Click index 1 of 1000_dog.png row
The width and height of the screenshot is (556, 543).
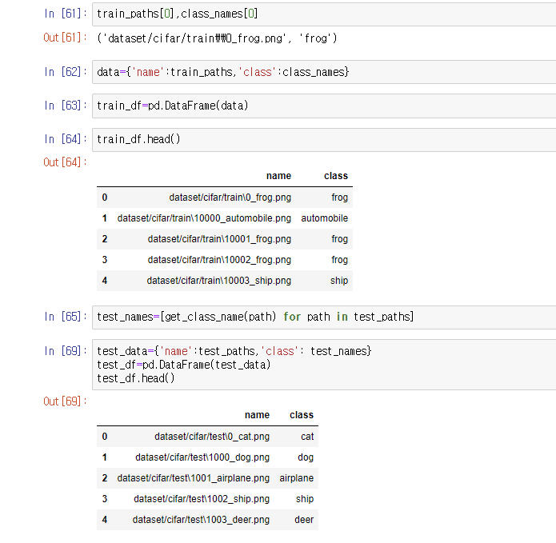click(x=105, y=457)
